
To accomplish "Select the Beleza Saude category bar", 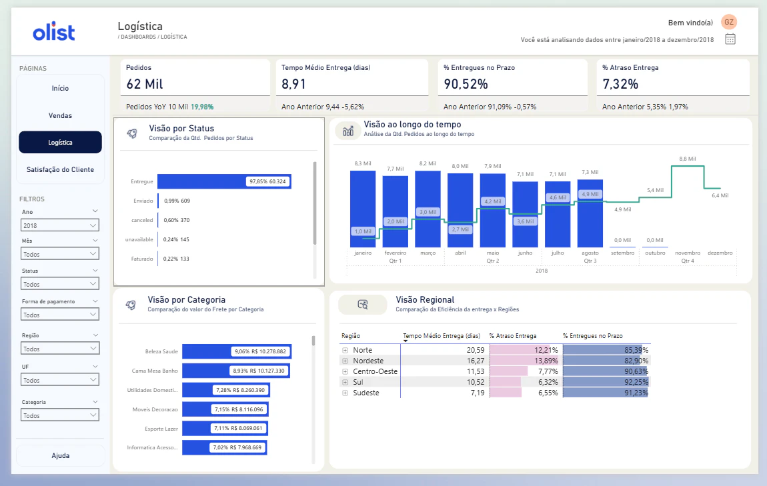I will [x=237, y=351].
